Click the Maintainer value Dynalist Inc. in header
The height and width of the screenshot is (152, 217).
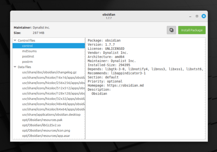coord(41,28)
